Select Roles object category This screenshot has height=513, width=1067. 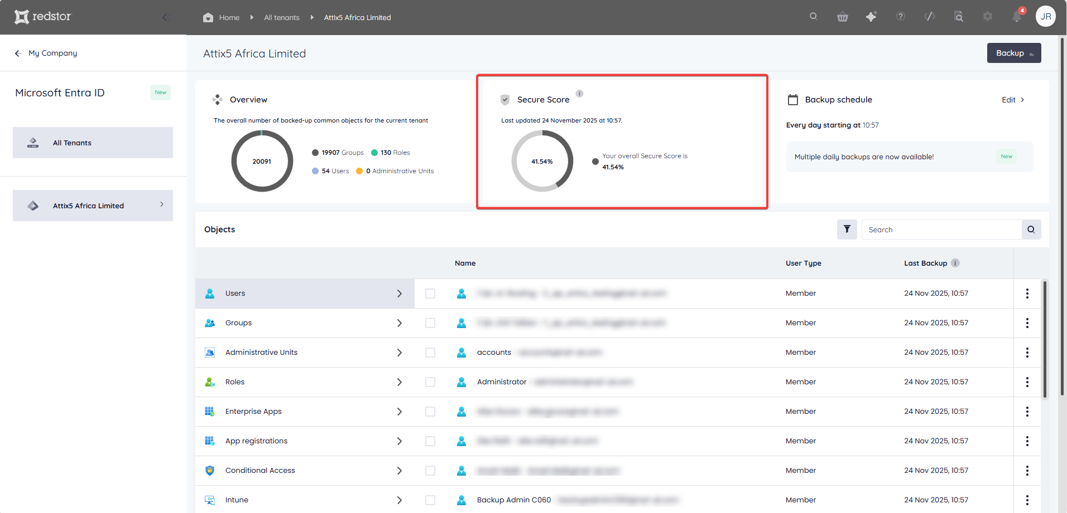pyautogui.click(x=305, y=382)
